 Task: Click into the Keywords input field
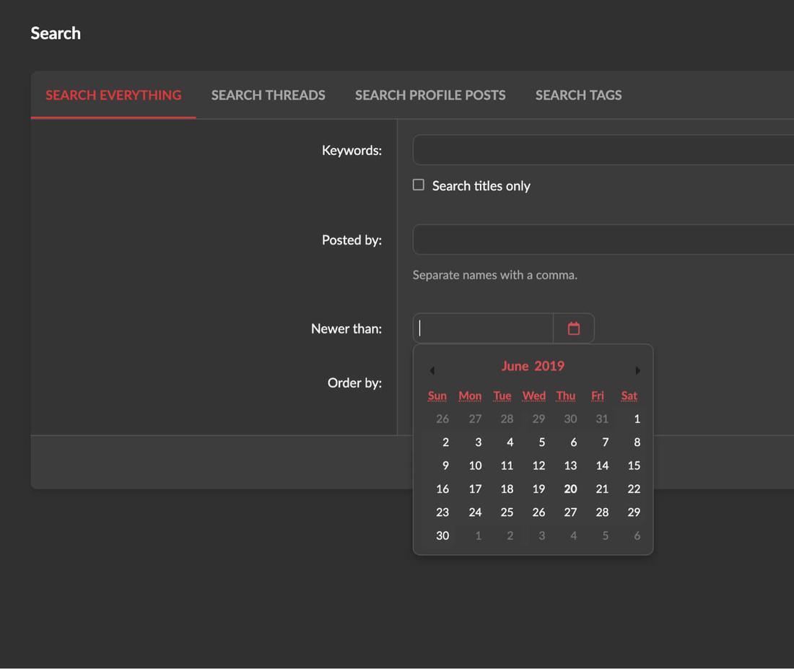(603, 150)
